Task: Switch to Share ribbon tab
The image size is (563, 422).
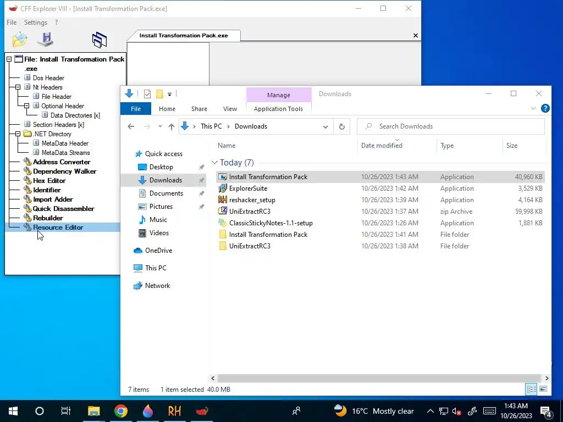Action: 199,109
